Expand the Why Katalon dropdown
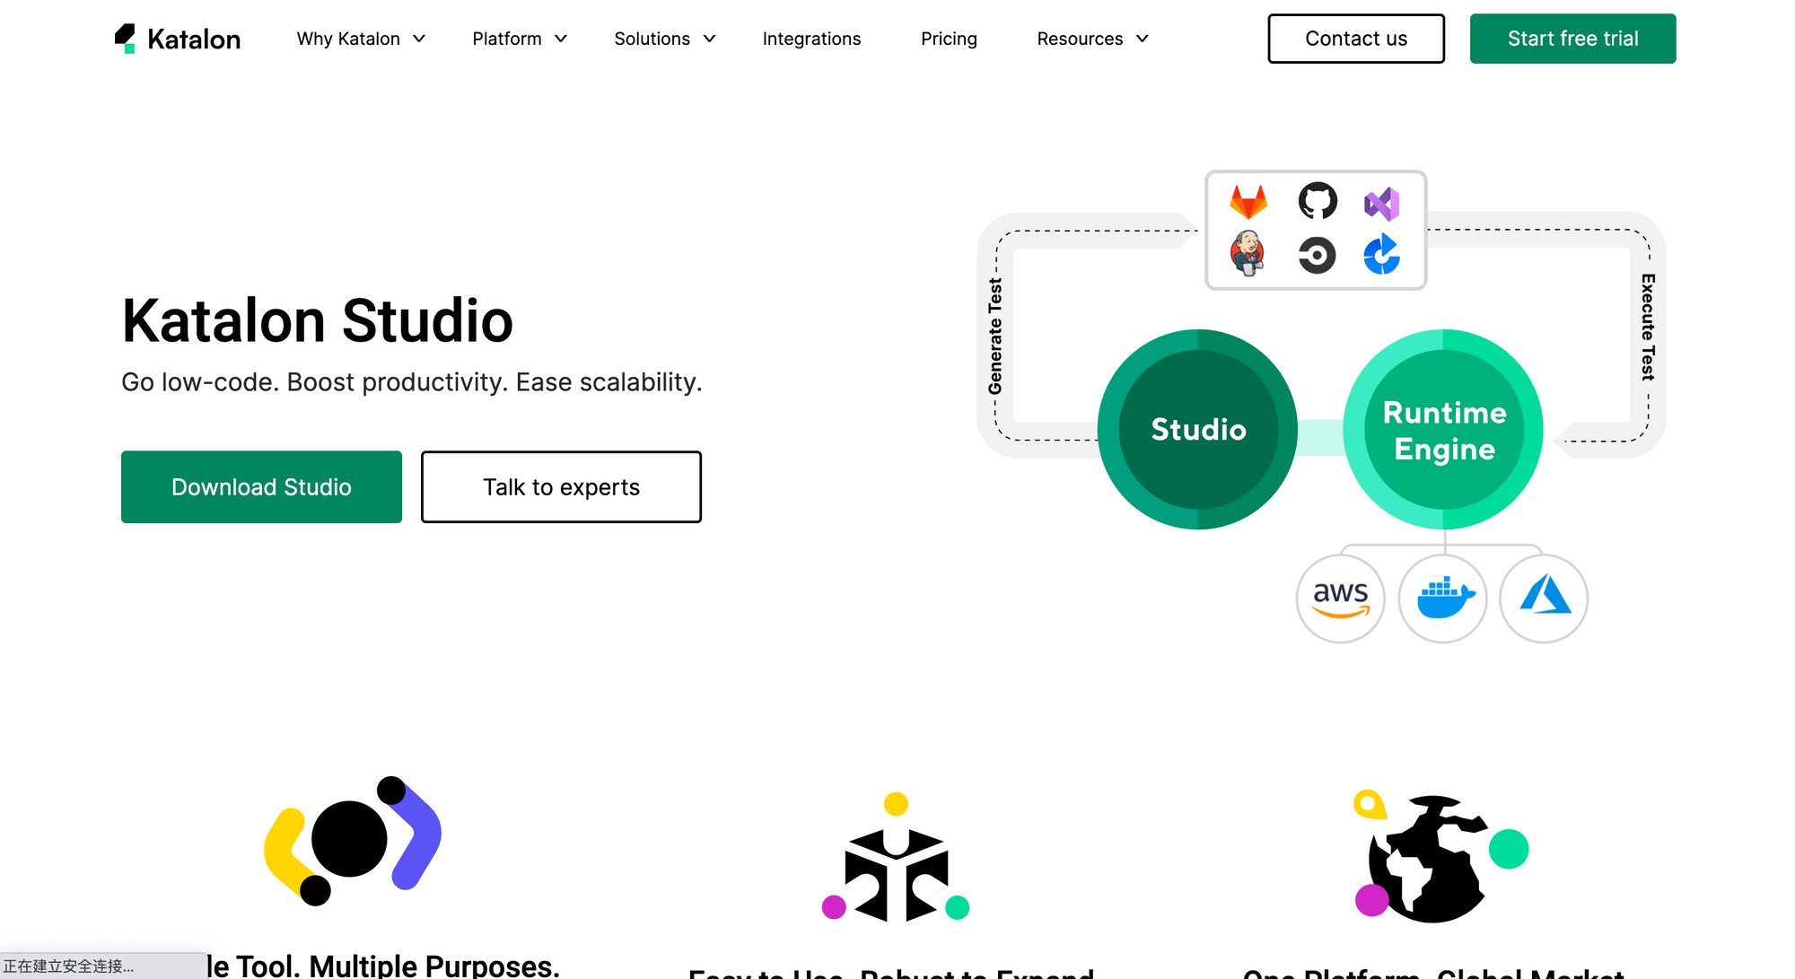This screenshot has width=1795, height=979. (x=361, y=39)
